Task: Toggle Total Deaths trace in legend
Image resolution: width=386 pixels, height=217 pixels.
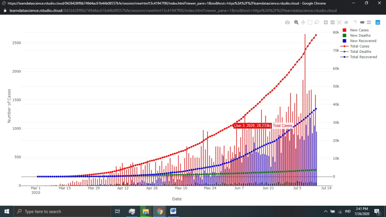Action: click(360, 52)
